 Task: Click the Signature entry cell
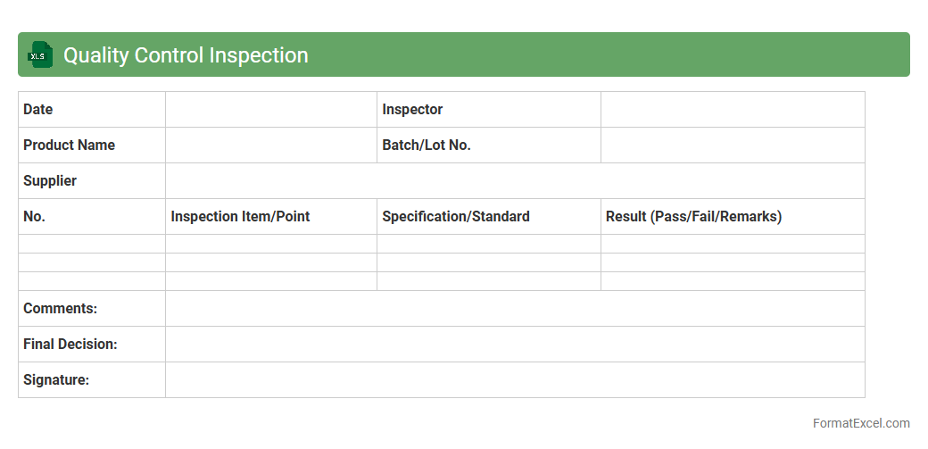tap(515, 380)
